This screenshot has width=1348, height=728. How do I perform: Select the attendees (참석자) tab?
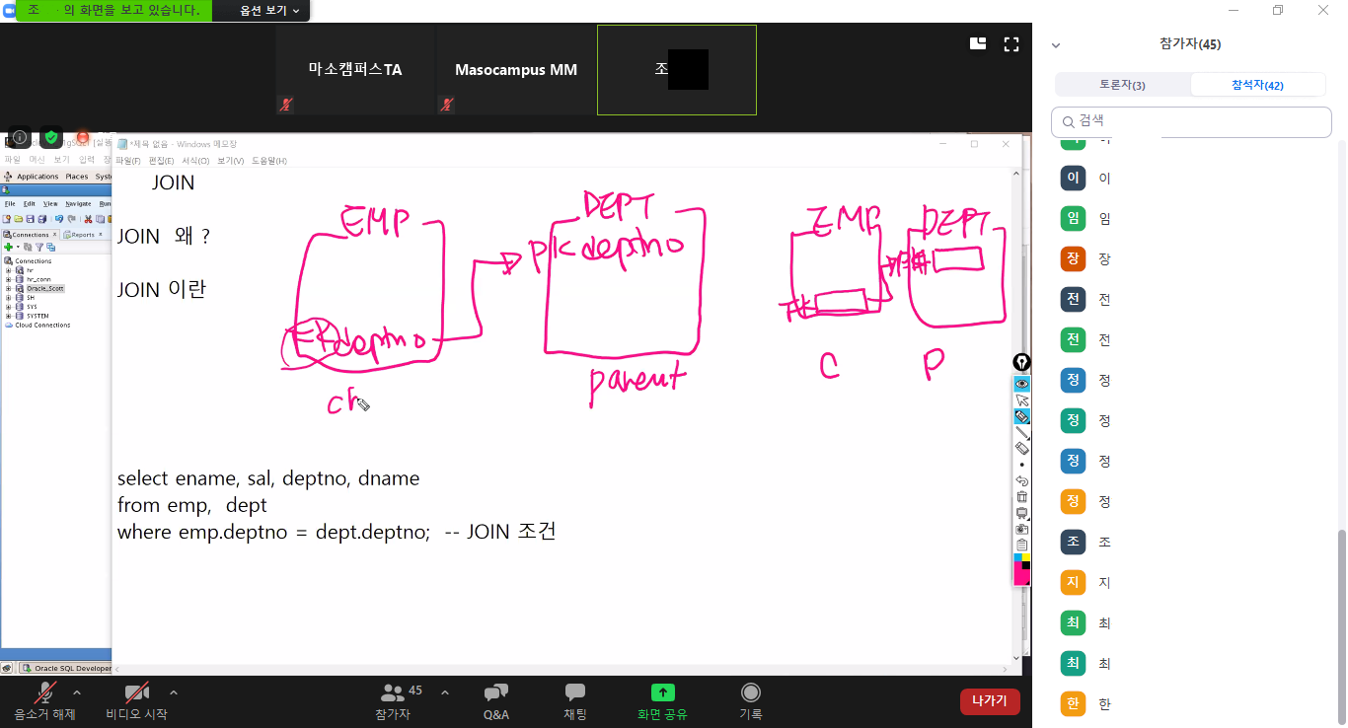coord(1257,86)
